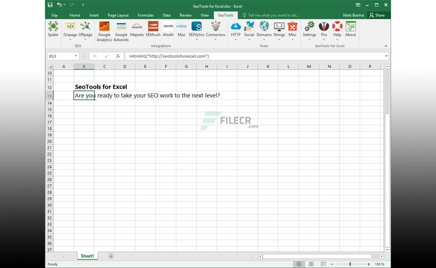This screenshot has width=436, height=268.
Task: Click the Share button
Action: pyautogui.click(x=377, y=16)
